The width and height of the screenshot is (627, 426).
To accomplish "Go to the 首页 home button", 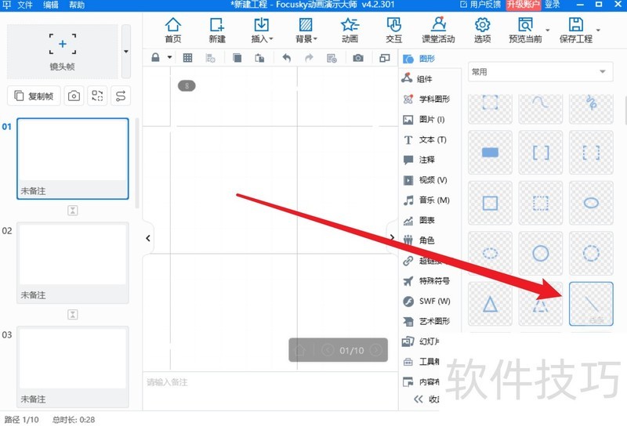I will click(x=172, y=30).
